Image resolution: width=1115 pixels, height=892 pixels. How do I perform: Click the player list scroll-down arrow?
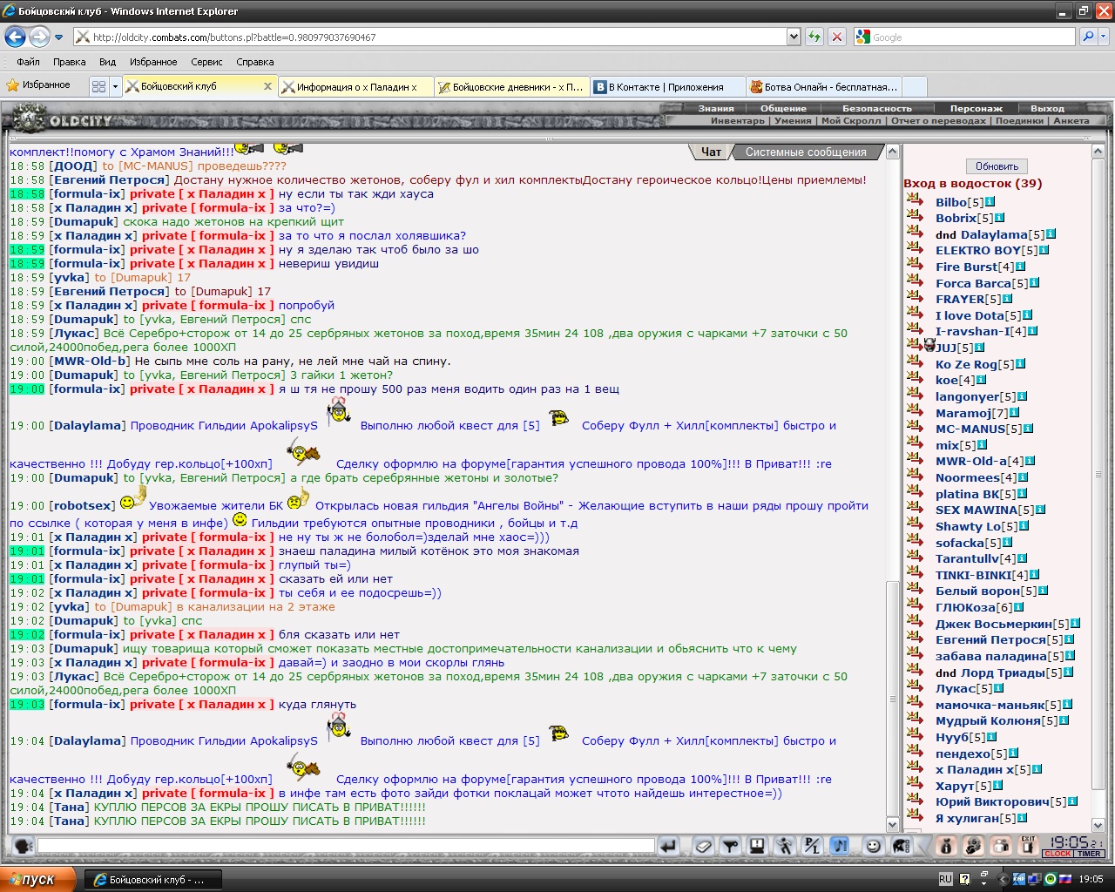(1098, 825)
